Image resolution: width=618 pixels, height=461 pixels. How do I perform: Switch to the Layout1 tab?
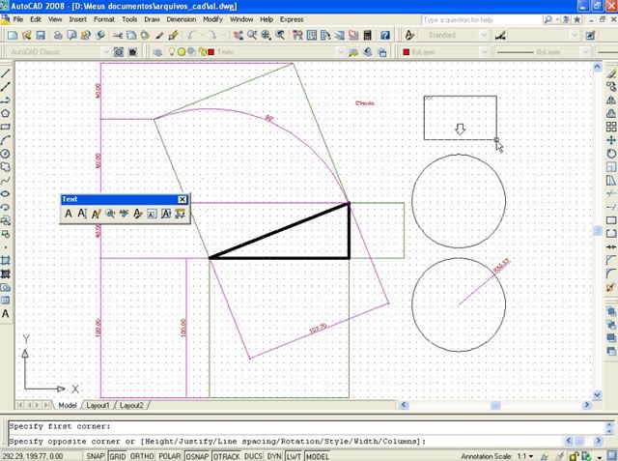(98, 405)
